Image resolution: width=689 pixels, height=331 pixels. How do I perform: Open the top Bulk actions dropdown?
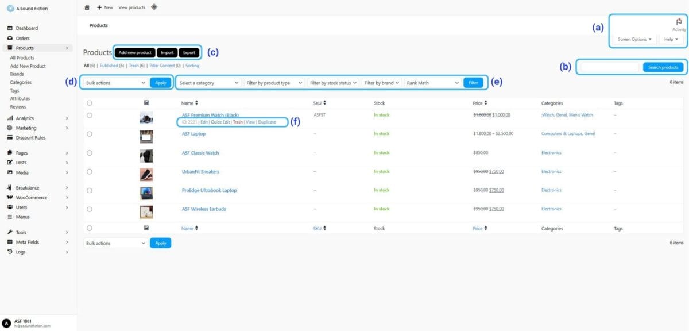click(x=115, y=83)
